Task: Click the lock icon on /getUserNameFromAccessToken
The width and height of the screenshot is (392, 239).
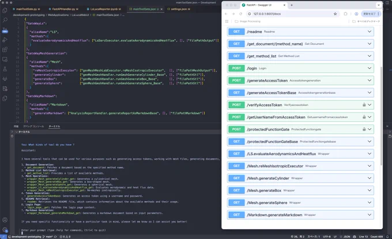Action: [x=364, y=117]
